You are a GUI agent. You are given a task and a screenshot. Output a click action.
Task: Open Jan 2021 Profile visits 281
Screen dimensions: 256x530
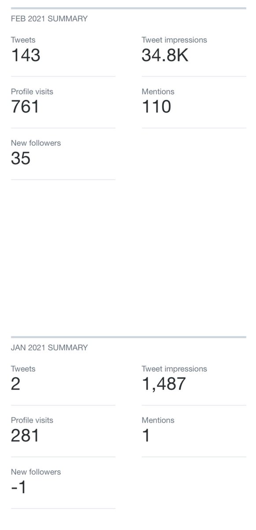[x=25, y=435]
